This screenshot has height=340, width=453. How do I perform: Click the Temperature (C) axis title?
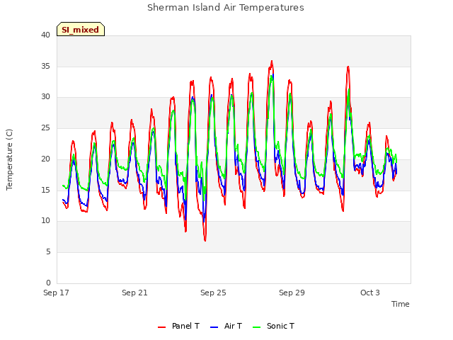click(9, 159)
